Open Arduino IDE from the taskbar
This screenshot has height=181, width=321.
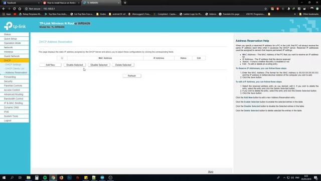pos(102,177)
